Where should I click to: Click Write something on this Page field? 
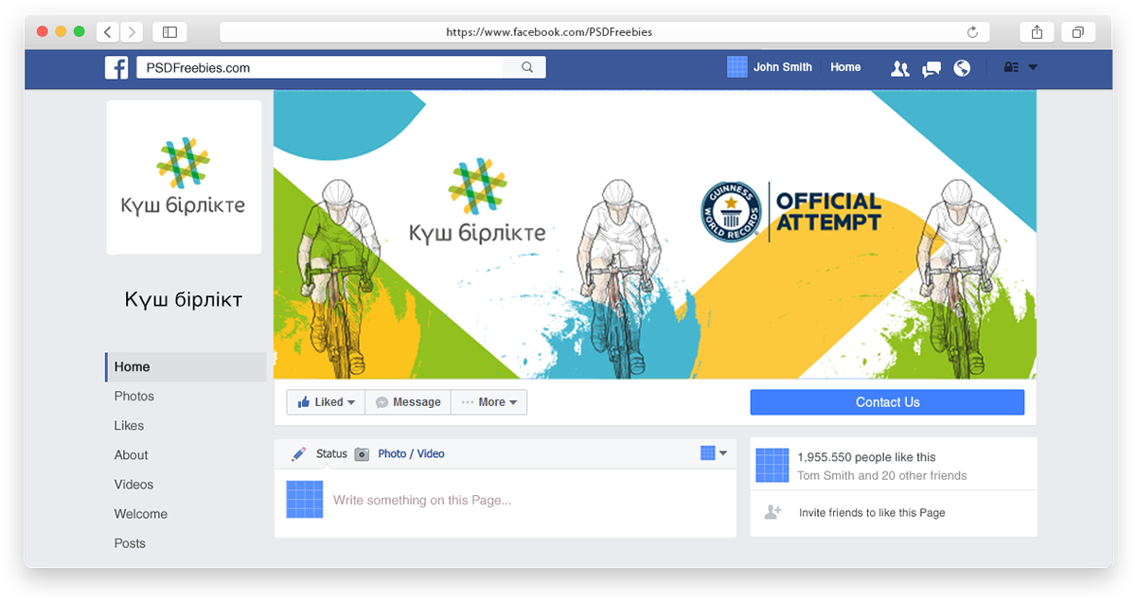tap(422, 500)
